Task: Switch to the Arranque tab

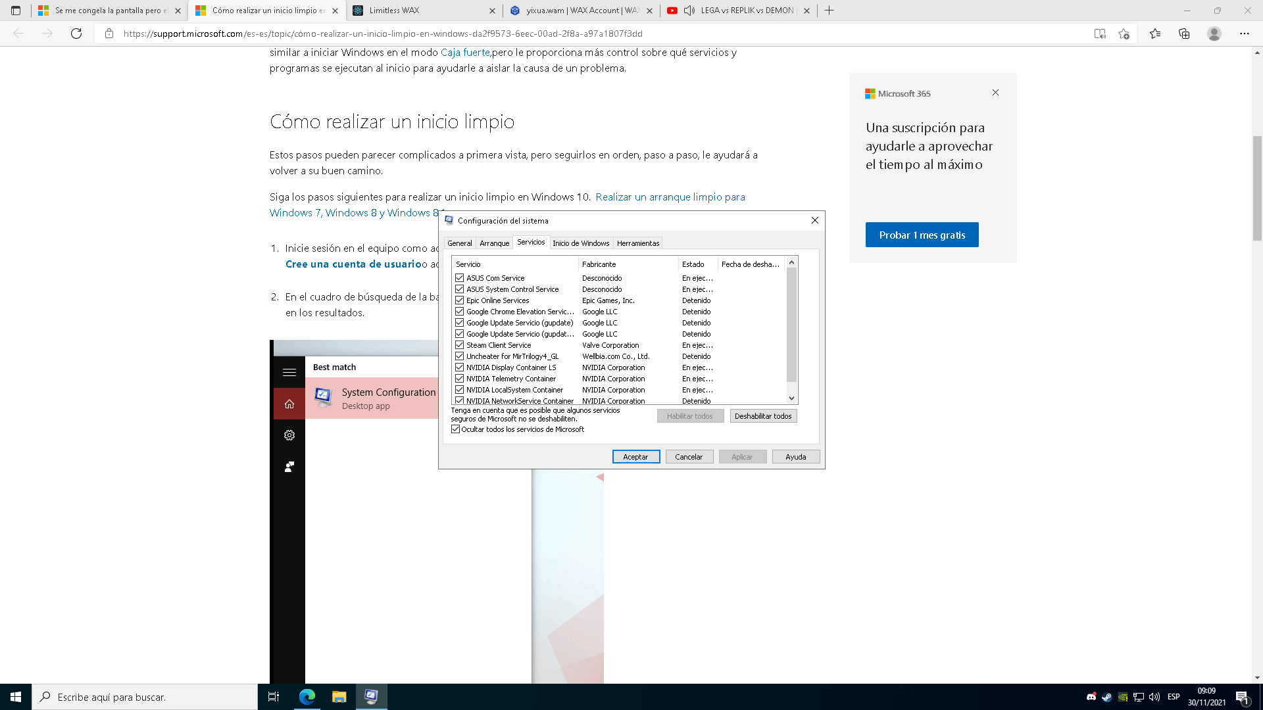Action: [494, 243]
